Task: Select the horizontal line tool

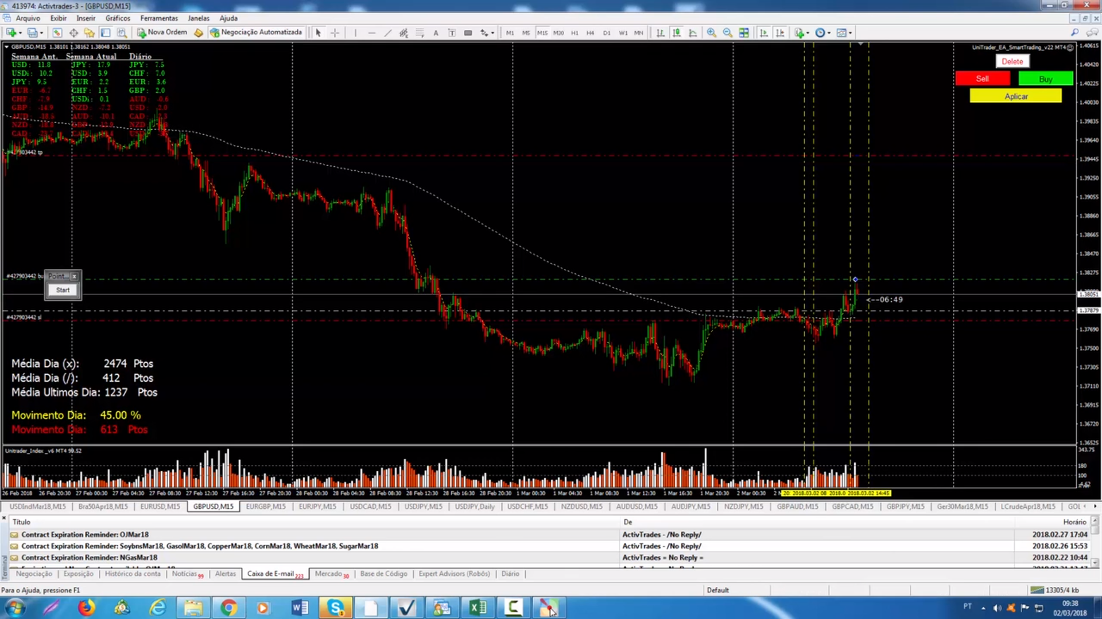Action: (371, 33)
